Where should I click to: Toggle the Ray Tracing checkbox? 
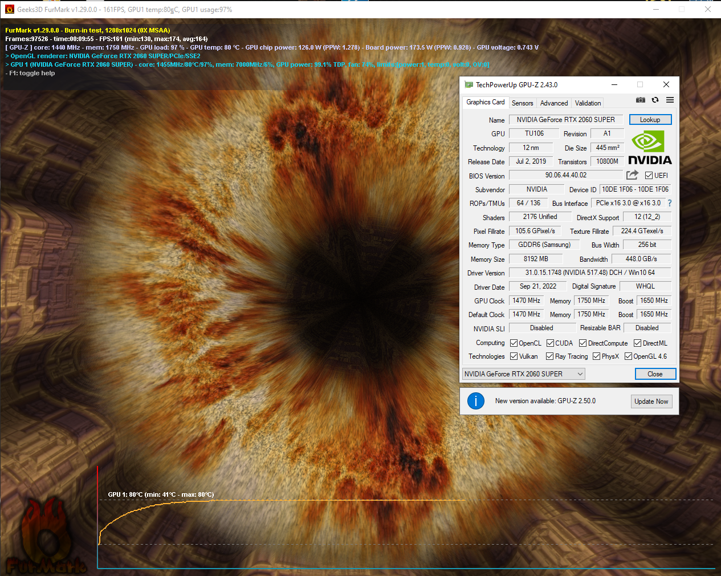[549, 356]
